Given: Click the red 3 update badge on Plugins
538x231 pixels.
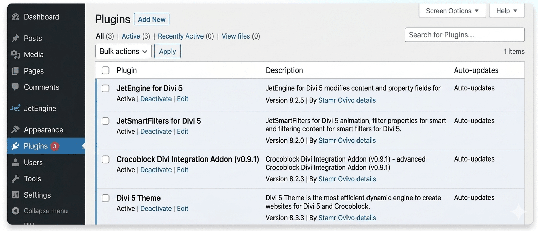Looking at the screenshot, I should (x=54, y=146).
